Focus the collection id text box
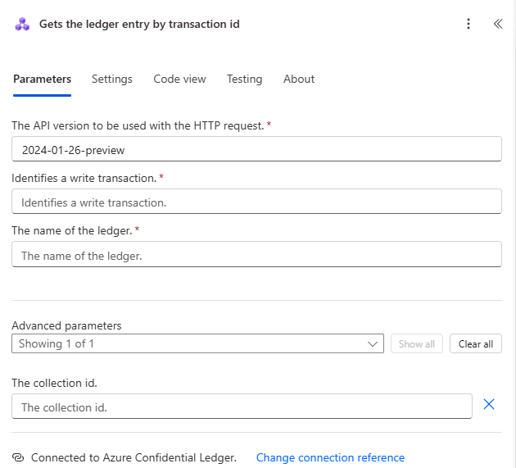The image size is (516, 468). pos(242,407)
